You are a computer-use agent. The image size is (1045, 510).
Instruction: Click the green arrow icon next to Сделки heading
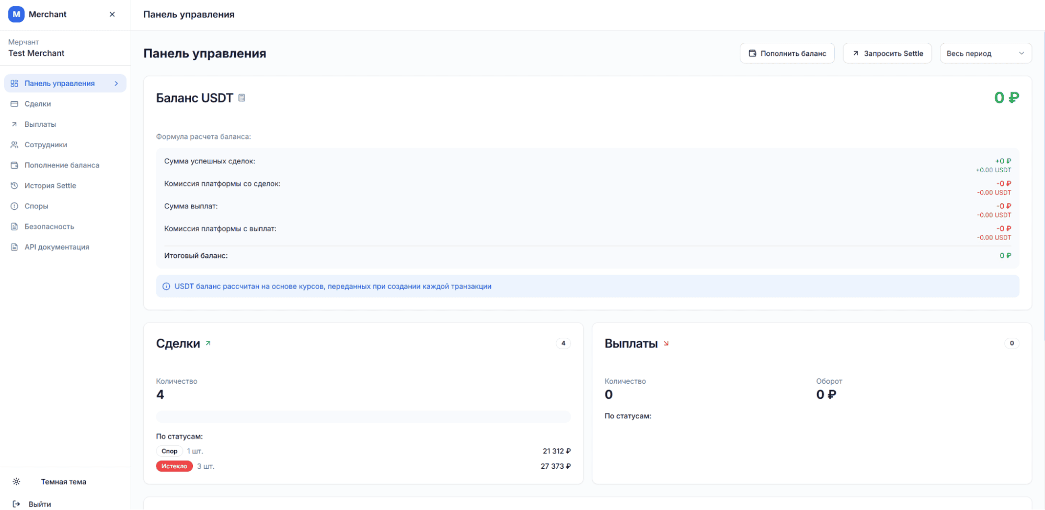[x=208, y=343]
